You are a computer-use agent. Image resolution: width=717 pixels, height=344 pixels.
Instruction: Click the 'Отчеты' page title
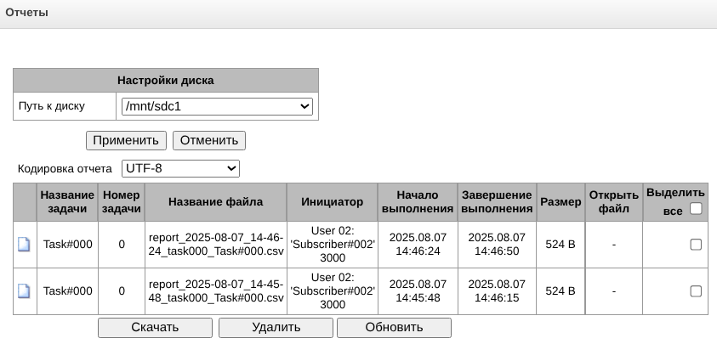[27, 13]
